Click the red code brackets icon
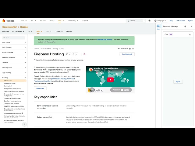The width and height of the screenshot is (195, 146). click(x=84, y=54)
